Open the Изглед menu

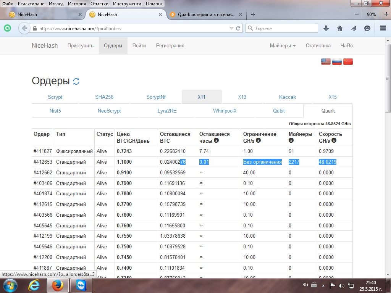click(56, 4)
